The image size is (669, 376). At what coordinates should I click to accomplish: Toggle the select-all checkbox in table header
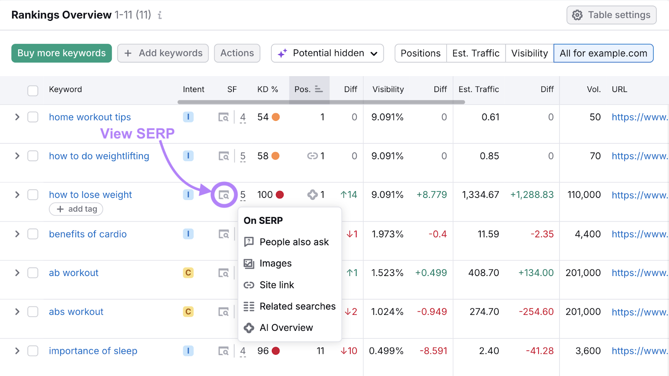click(x=33, y=90)
